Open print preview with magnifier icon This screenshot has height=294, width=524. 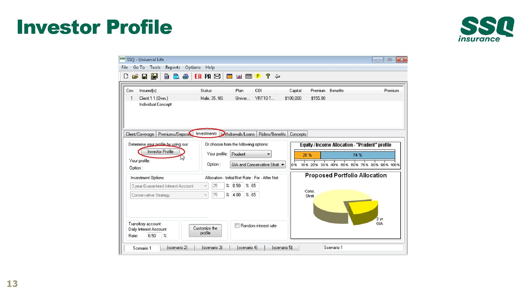[176, 76]
